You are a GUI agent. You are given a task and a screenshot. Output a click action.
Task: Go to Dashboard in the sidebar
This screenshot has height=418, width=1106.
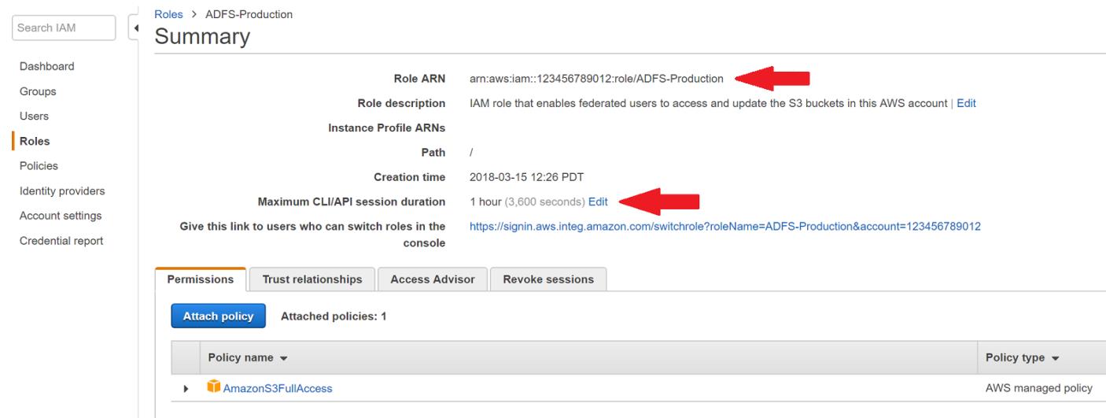pos(47,66)
